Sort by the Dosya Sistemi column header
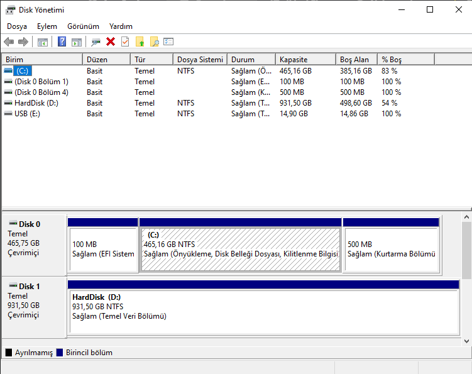Viewport: 472px width, 374px height. click(200, 59)
